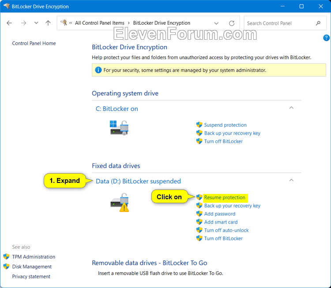Click shield beside C: Turn off BitLocker
Viewport: 331px width, 288px height.
[199, 141]
